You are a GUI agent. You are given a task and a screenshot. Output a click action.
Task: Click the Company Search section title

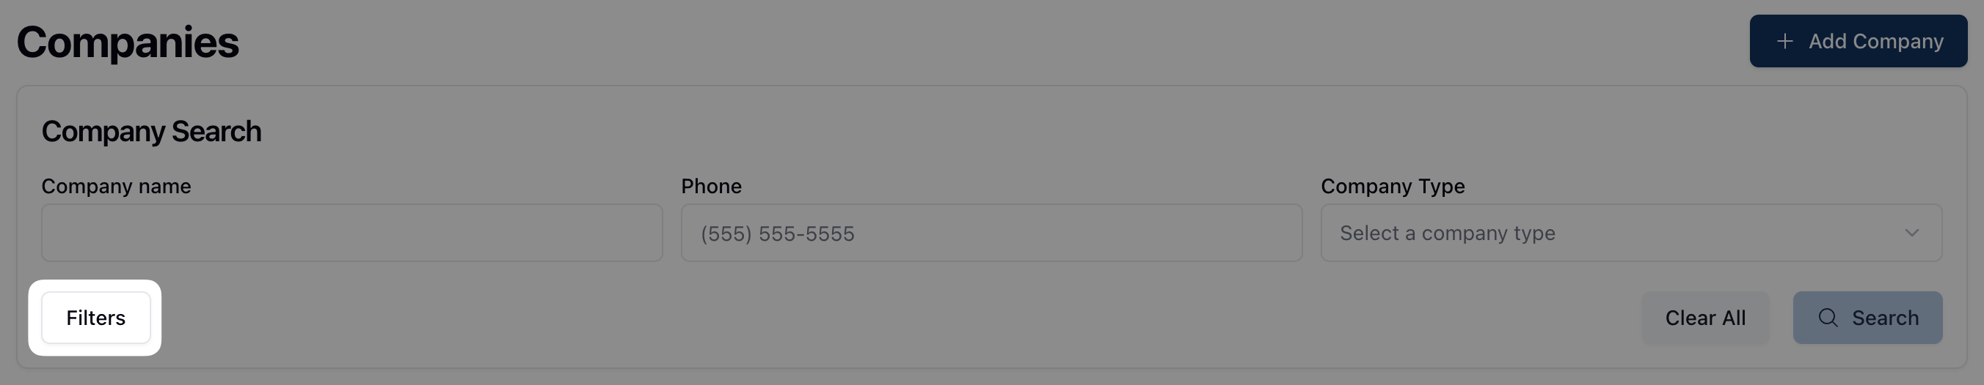pos(152,132)
